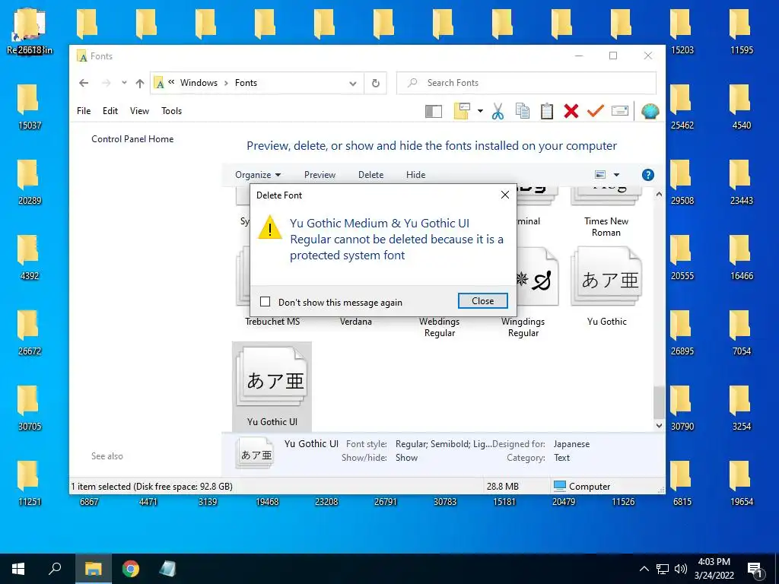The image size is (779, 584).
Task: Open File Explorer from the taskbar
Action: [x=93, y=569]
